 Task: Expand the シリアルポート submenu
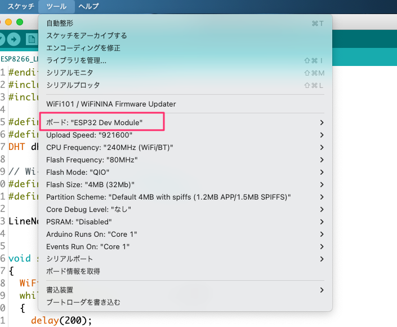pos(70,259)
